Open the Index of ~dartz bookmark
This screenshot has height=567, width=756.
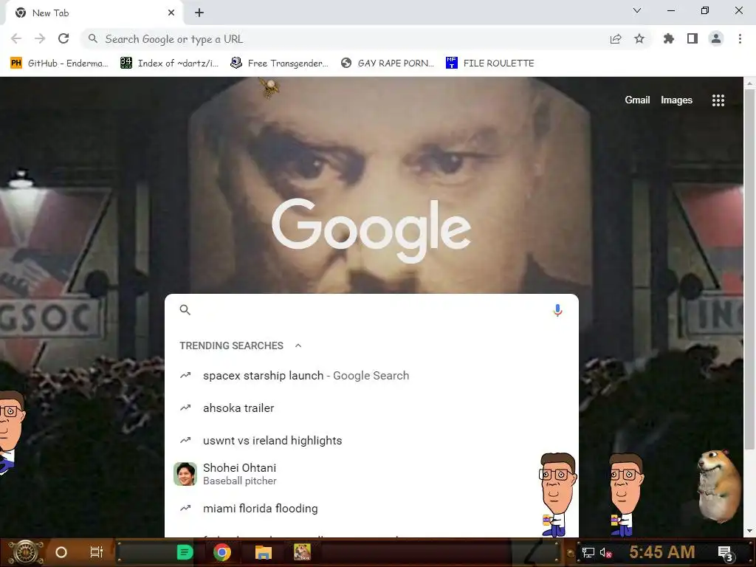click(169, 63)
